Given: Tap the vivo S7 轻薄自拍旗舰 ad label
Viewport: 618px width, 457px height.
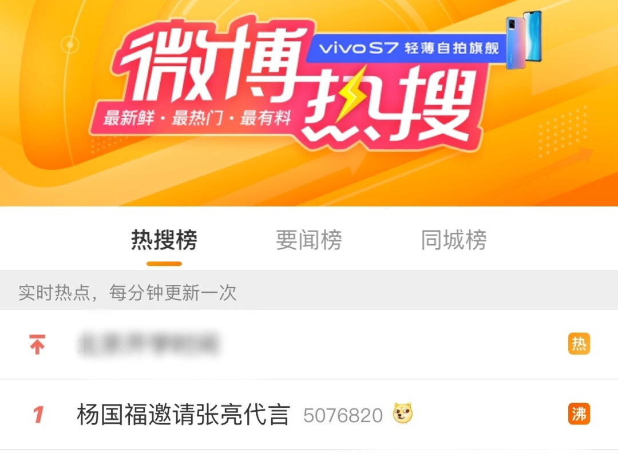Looking at the screenshot, I should (409, 48).
